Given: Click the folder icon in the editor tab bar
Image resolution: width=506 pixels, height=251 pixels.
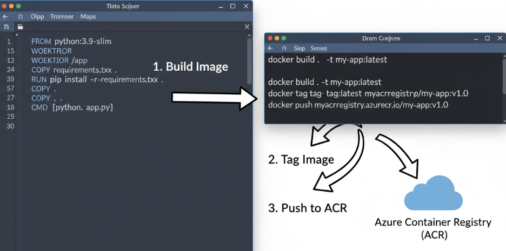Looking at the screenshot, I should click(20, 27).
